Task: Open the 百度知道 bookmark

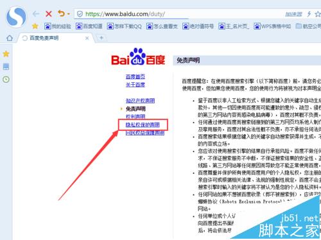Action: (x=89, y=26)
